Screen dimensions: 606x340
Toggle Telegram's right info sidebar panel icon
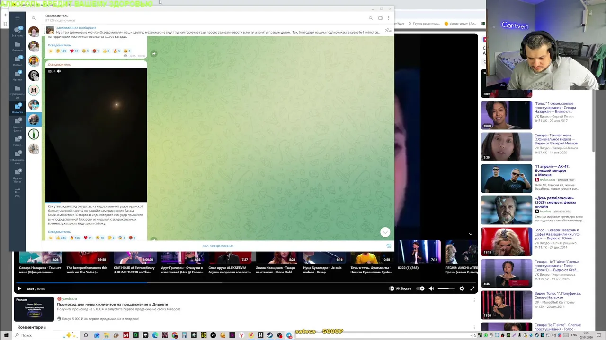point(380,18)
